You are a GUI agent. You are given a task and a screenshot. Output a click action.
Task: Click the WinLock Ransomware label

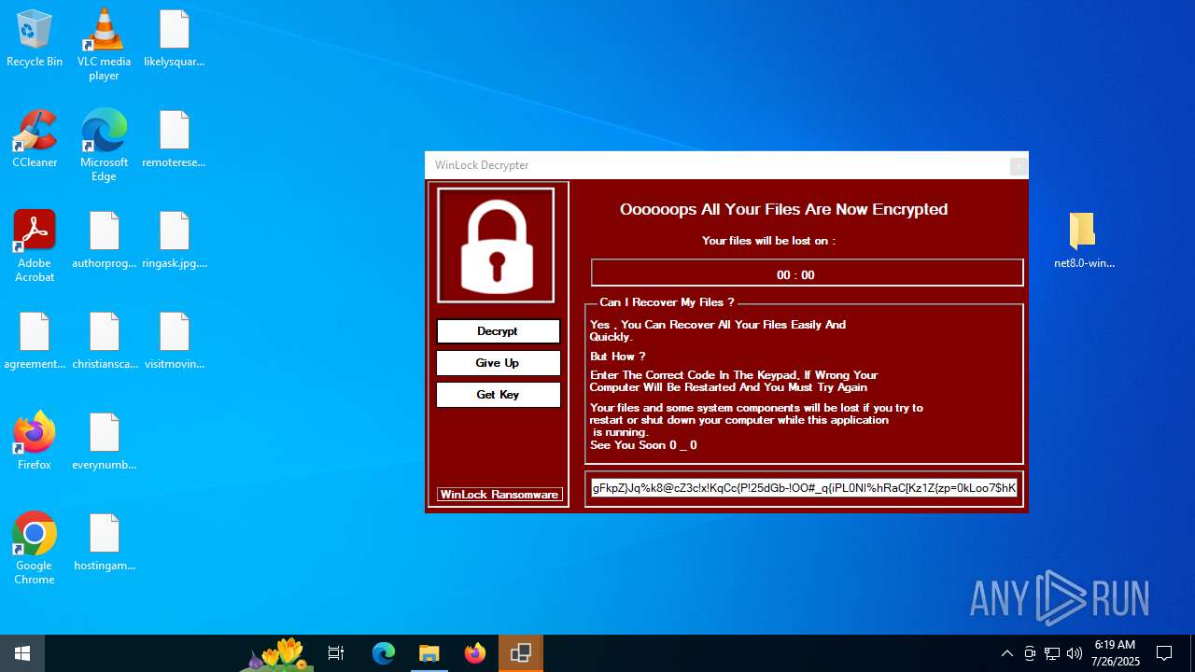(x=499, y=495)
